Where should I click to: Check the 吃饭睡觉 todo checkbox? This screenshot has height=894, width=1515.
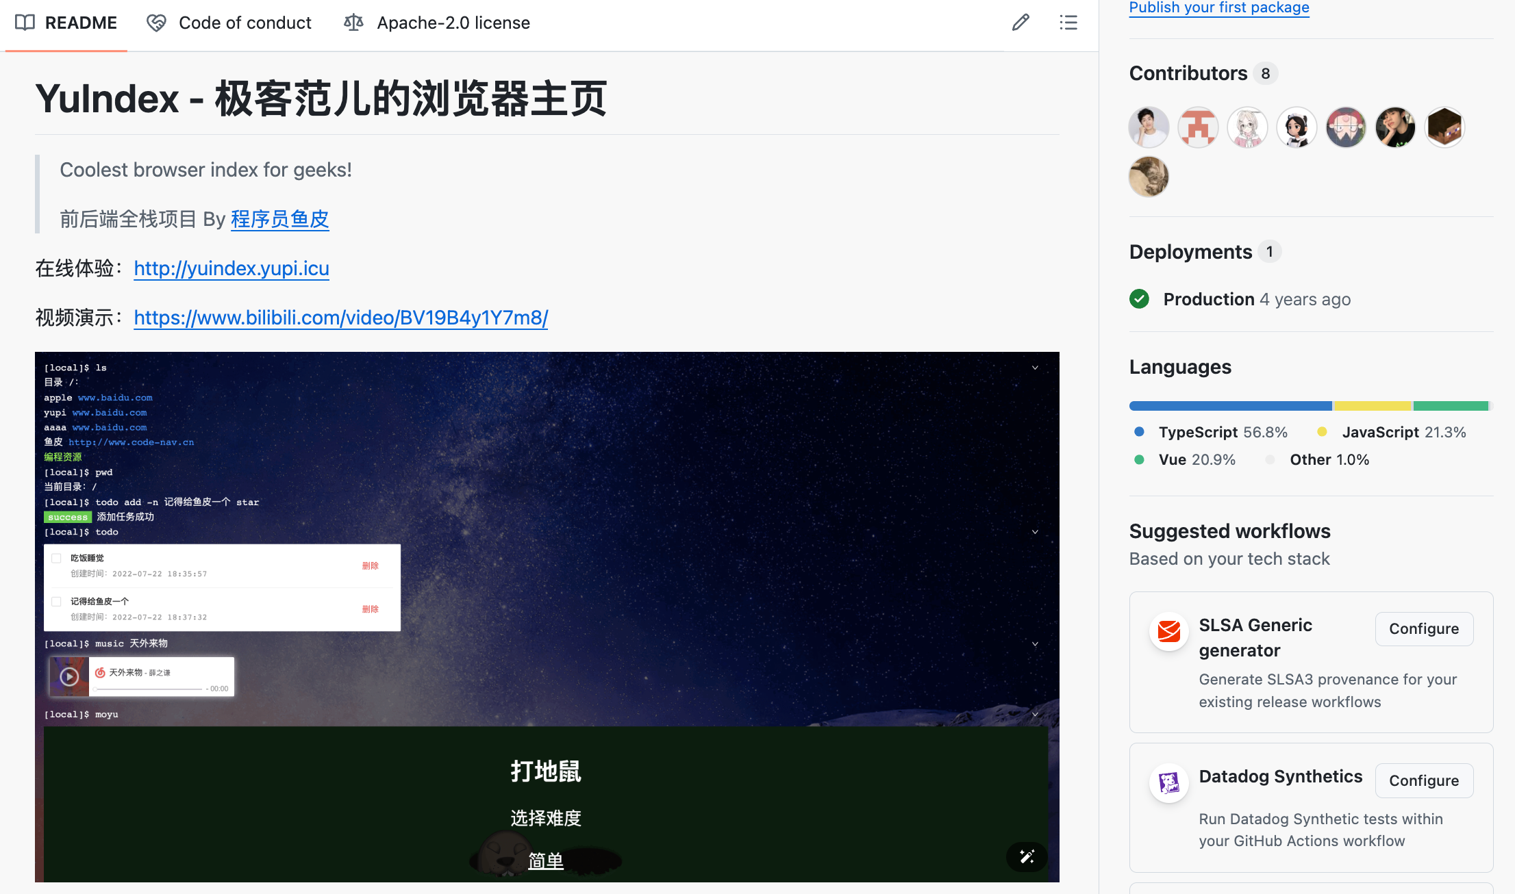tap(57, 558)
